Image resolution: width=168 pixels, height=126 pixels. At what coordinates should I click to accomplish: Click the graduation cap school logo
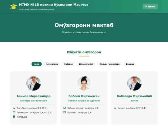(x=13, y=7)
